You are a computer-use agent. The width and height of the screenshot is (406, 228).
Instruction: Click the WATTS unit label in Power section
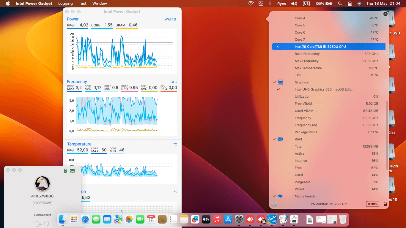pos(170,19)
